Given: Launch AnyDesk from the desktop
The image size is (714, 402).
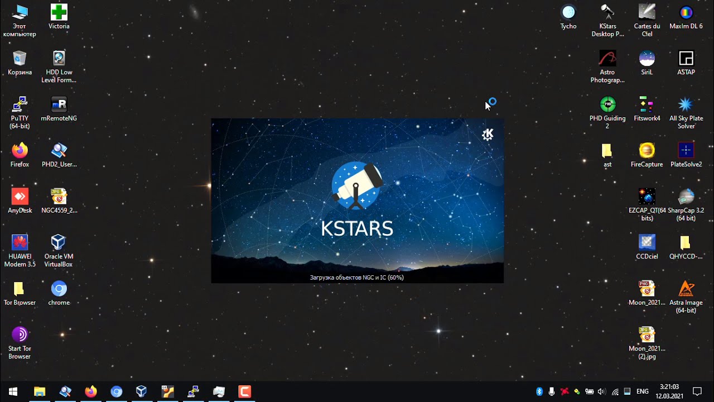Looking at the screenshot, I should (x=20, y=202).
